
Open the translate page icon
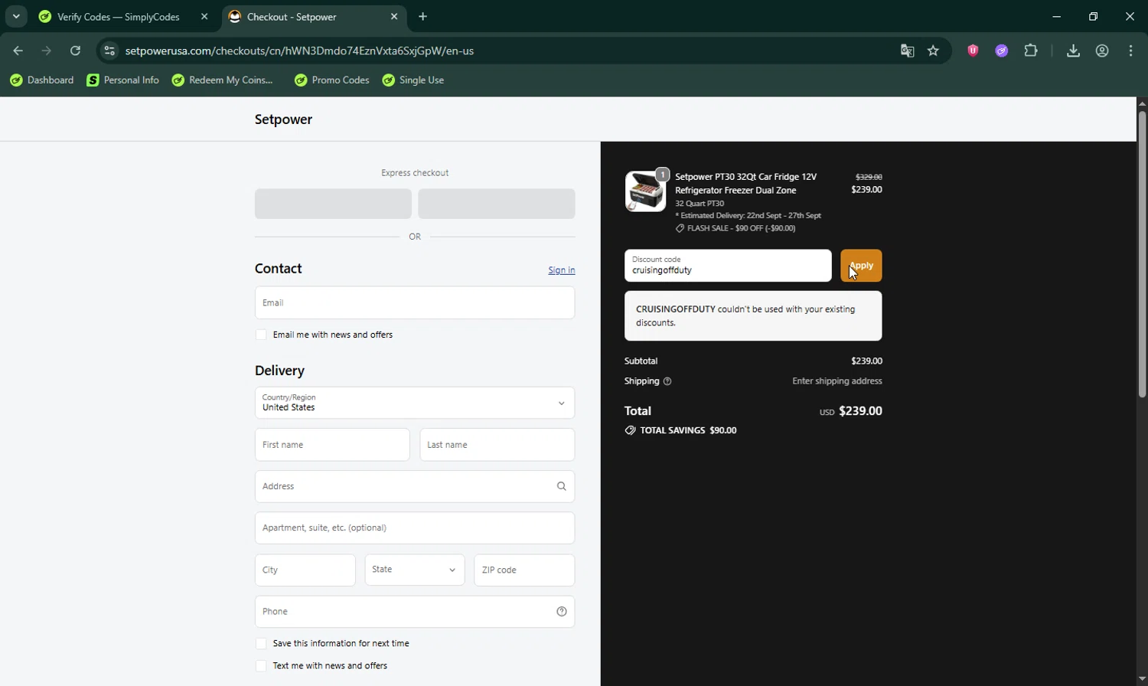(x=907, y=51)
